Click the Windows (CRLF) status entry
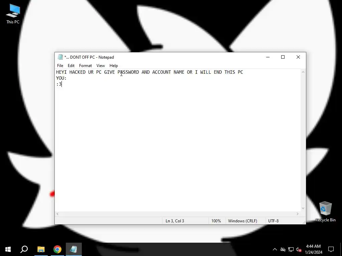Image resolution: width=342 pixels, height=256 pixels. [242, 221]
